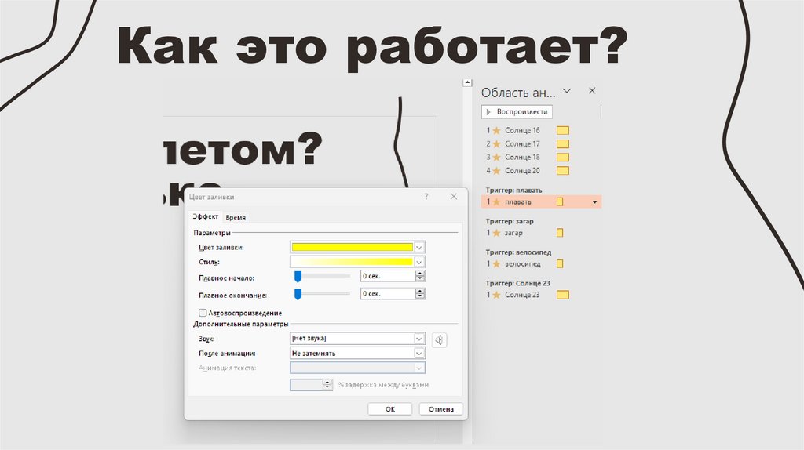The width and height of the screenshot is (804, 450).
Task: Click the scroll up arrow beside slide
Action: point(467,82)
